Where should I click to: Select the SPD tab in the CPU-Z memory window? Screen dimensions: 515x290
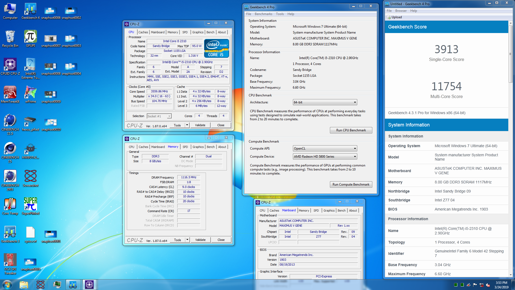point(185,147)
